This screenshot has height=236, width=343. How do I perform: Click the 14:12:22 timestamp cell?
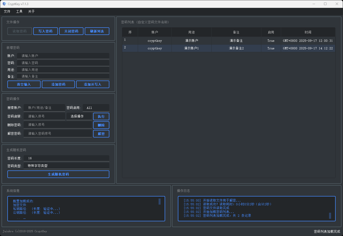point(308,48)
